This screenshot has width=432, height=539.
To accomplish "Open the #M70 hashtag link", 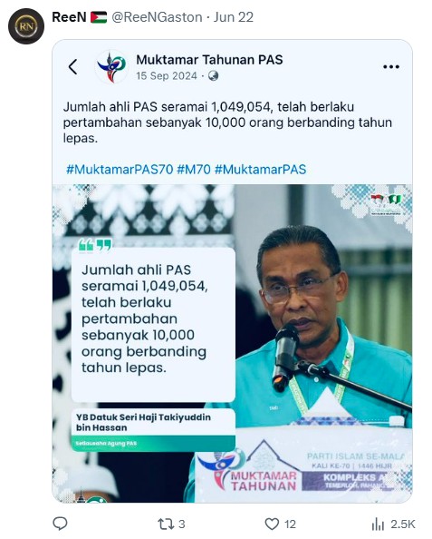I will point(194,169).
